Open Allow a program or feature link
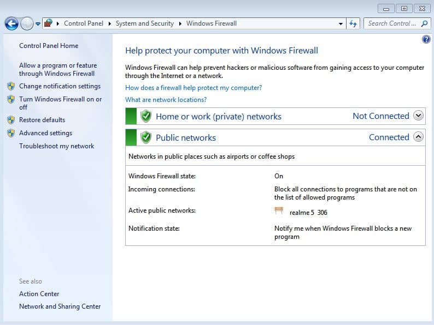Screen dimensions: 434x325 [58, 70]
